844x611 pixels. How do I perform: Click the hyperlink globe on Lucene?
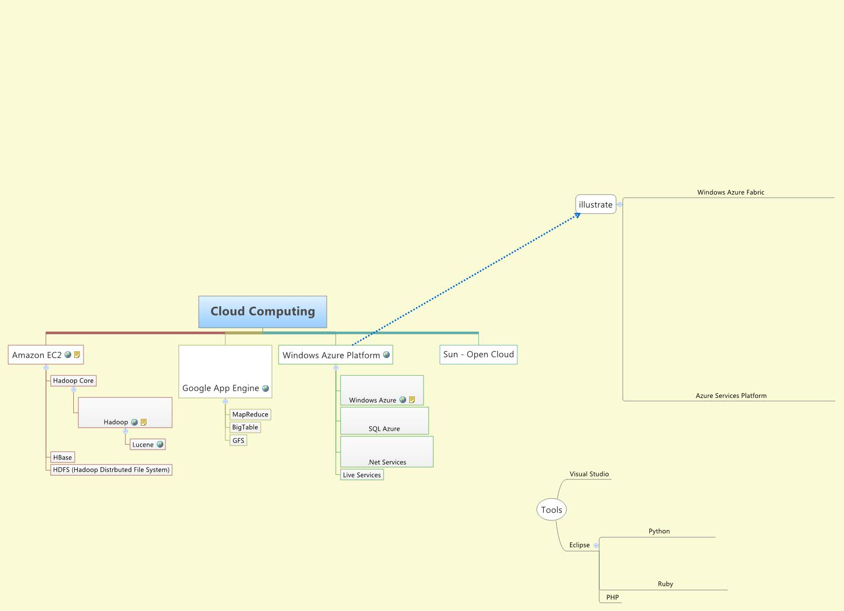coord(159,445)
